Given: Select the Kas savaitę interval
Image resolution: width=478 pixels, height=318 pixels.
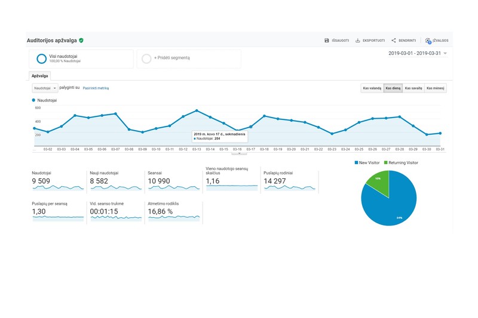Looking at the screenshot, I should (413, 88).
